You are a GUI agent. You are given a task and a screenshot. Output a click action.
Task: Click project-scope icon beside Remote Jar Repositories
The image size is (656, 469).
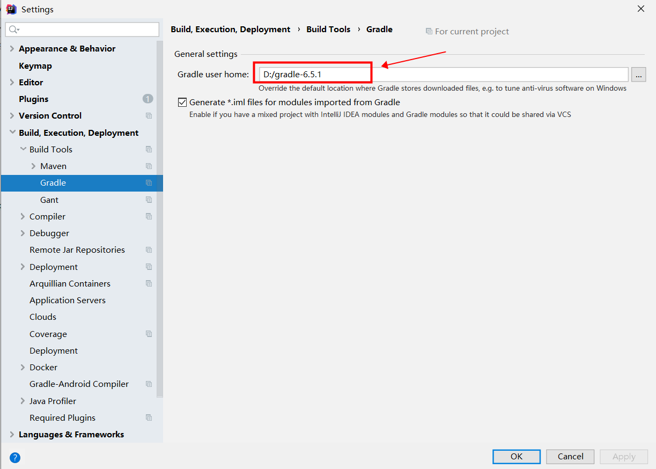point(149,250)
